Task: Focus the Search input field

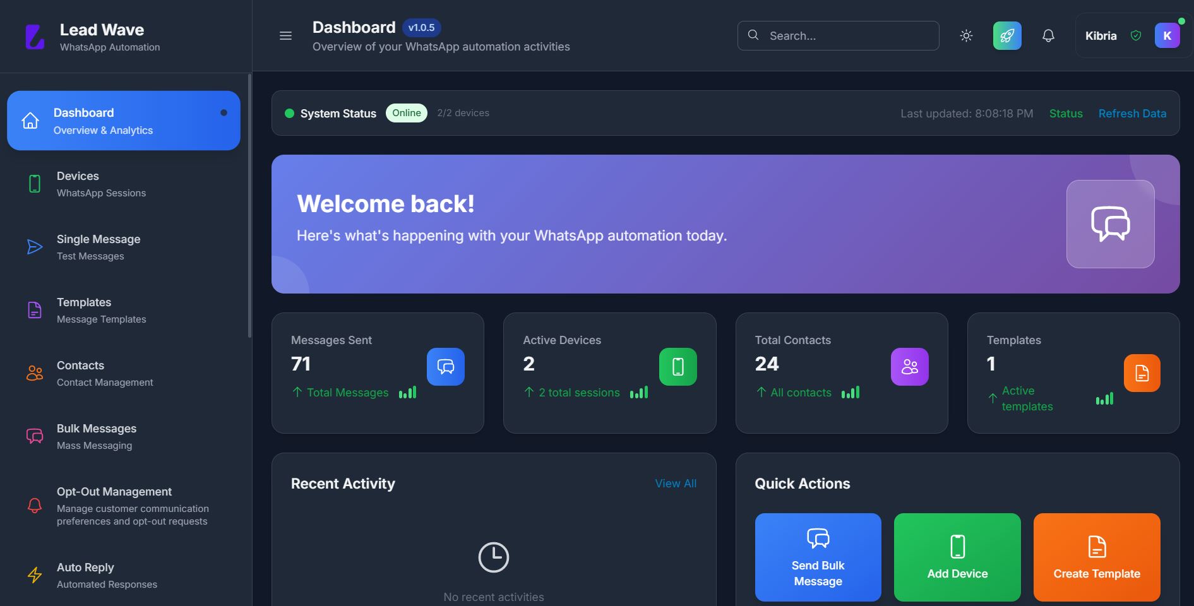Action: click(846, 36)
